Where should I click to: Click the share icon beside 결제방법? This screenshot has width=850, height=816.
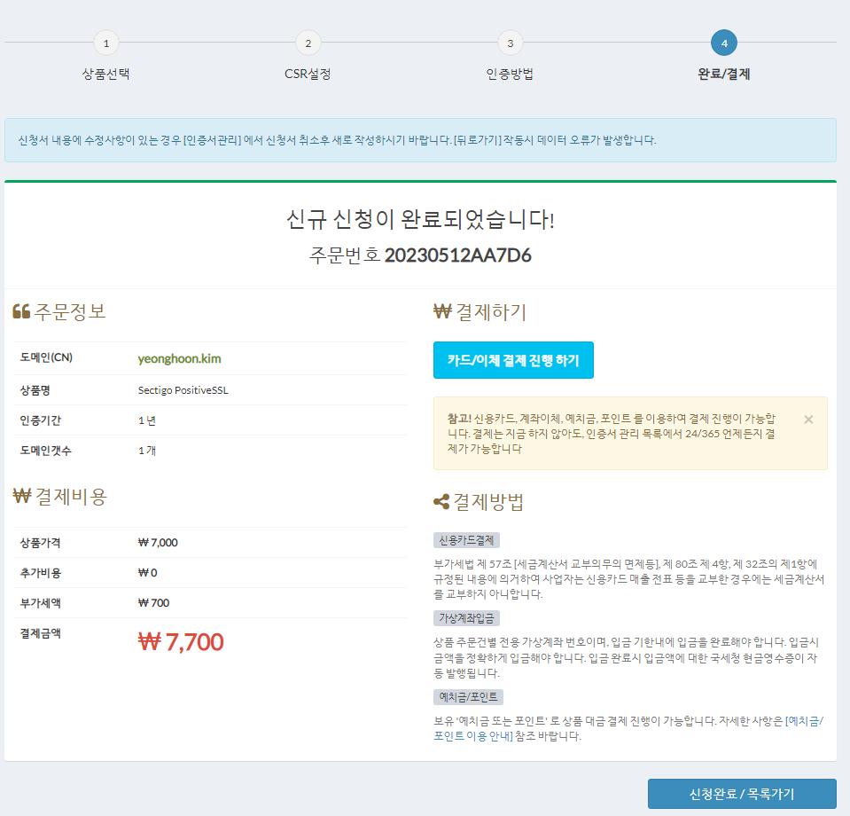tap(441, 503)
